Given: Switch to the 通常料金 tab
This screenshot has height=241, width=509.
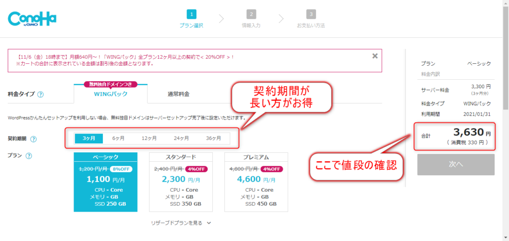Looking at the screenshot, I should 178,94.
